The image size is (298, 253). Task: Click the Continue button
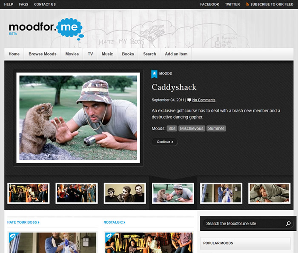[x=165, y=142]
